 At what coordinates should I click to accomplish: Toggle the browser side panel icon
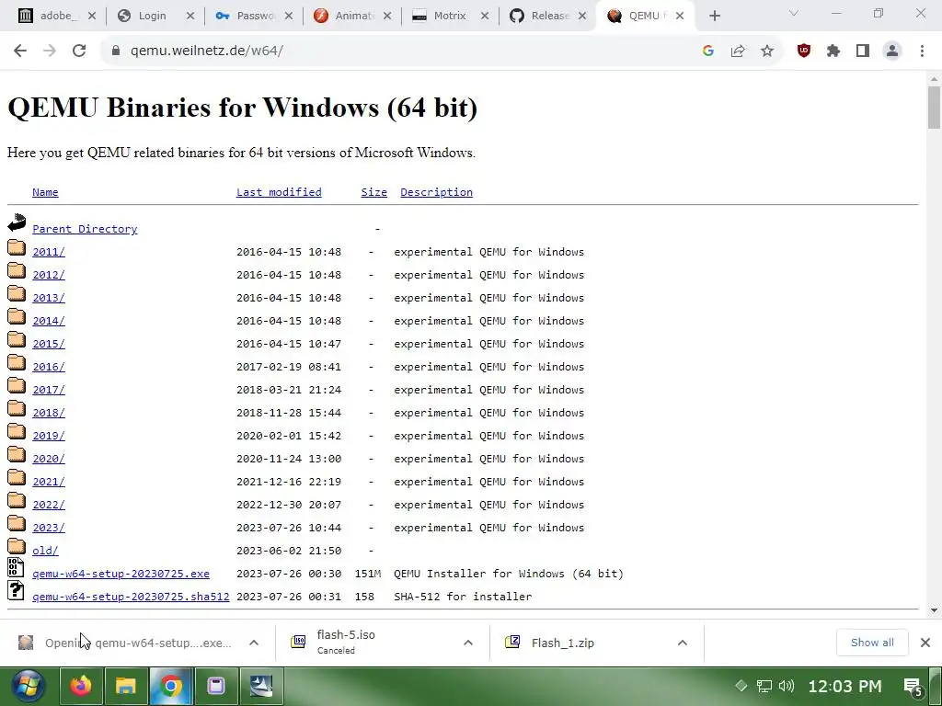(863, 51)
